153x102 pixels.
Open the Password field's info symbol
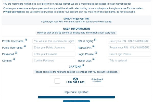(x=16, y=53)
